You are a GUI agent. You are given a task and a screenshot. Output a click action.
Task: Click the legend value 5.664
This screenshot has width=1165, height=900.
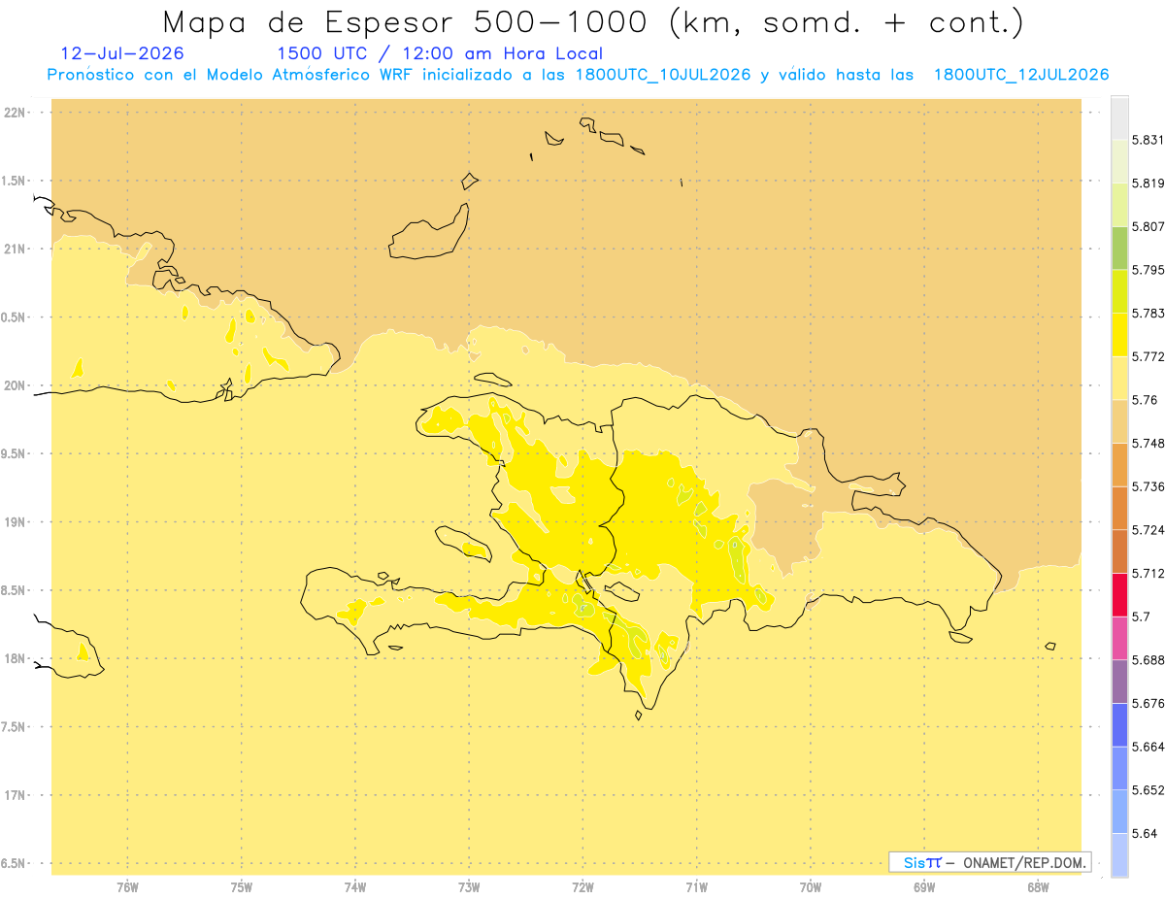coord(1148,747)
